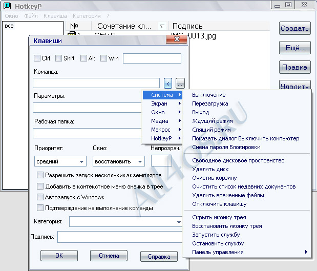Click the Непрозрач. value field
Image resolution: width=317 pixels, height=271 pixels.
tap(161, 161)
